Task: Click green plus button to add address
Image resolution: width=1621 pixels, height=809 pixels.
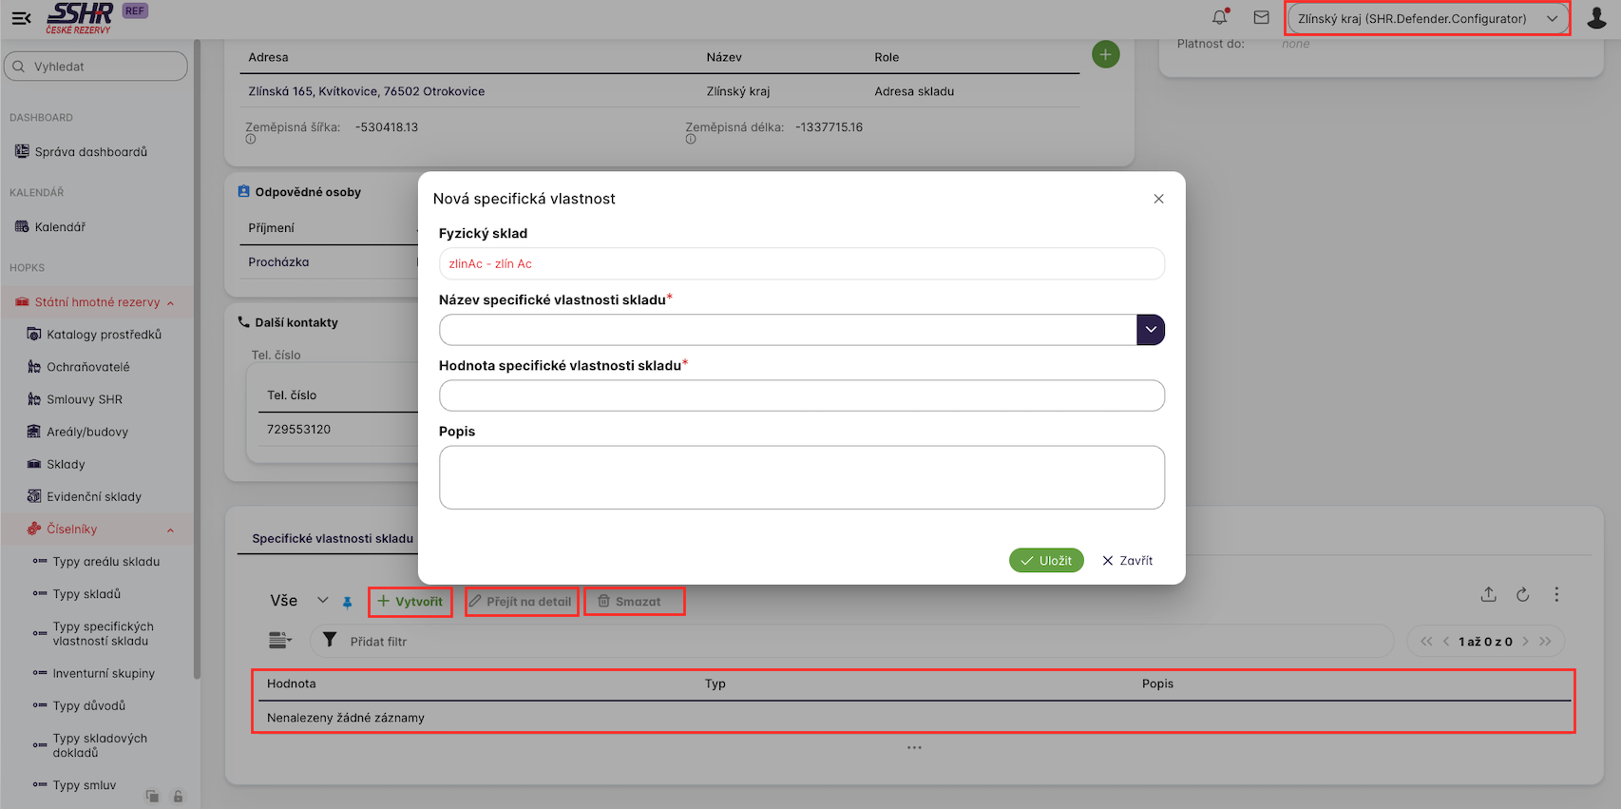Action: click(x=1105, y=54)
